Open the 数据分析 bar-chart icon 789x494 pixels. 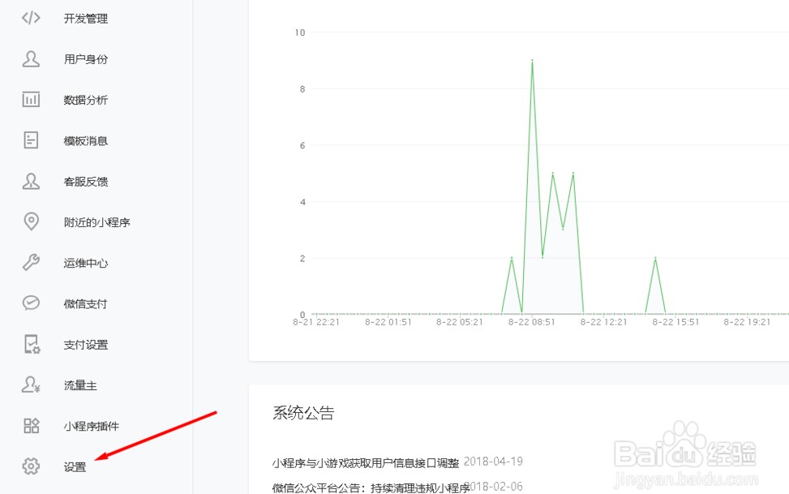(x=31, y=99)
